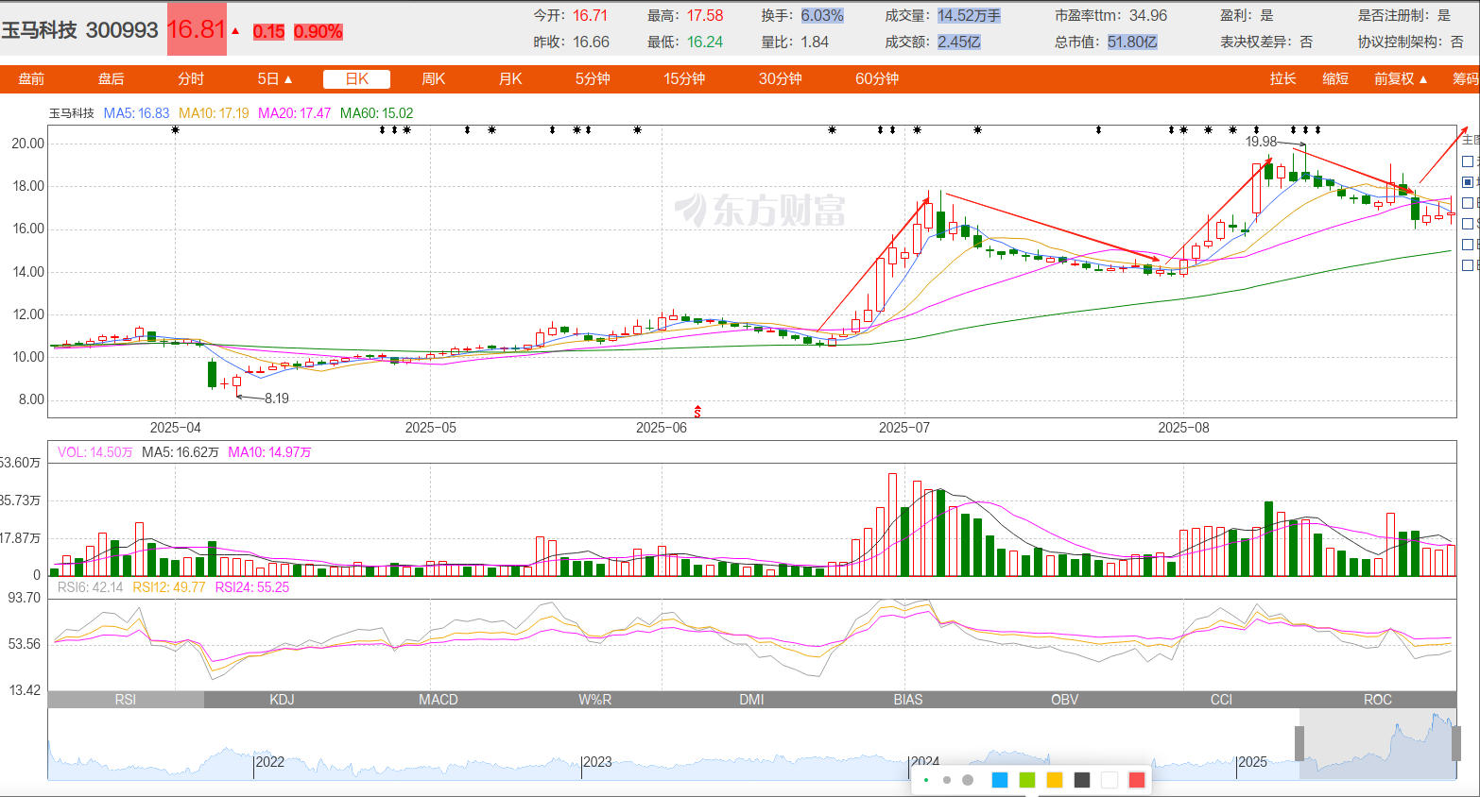This screenshot has width=1480, height=797.
Task: Switch to the 30分钟 chart
Action: [x=780, y=79]
